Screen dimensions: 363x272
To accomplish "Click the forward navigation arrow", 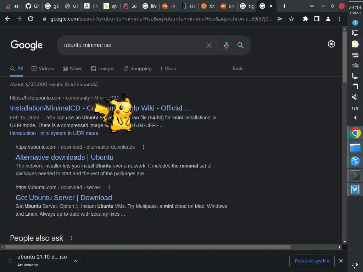I will pyautogui.click(x=19, y=19).
